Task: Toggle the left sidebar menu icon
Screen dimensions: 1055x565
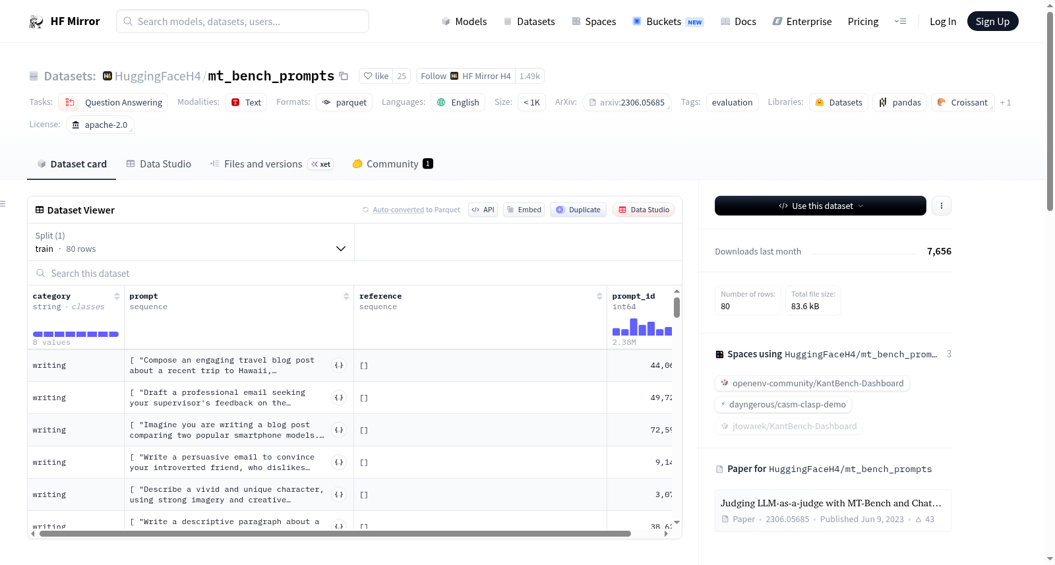Action: click(3, 204)
